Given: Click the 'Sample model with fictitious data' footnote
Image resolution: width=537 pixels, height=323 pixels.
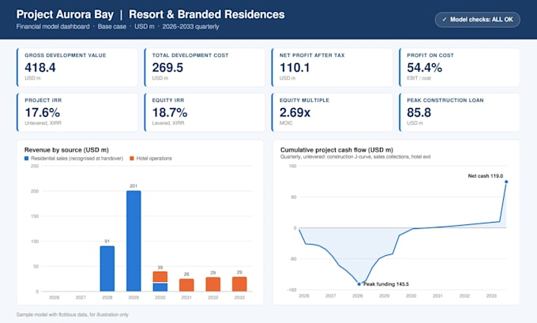Looking at the screenshot, I should [73, 314].
